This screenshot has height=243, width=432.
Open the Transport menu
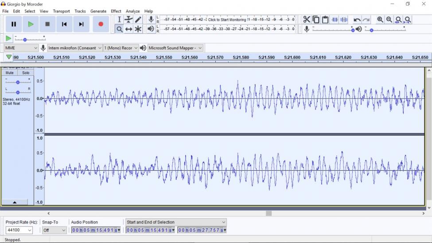point(62,12)
